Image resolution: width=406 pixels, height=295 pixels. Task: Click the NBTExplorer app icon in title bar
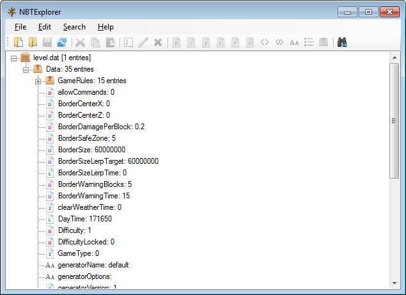point(12,12)
